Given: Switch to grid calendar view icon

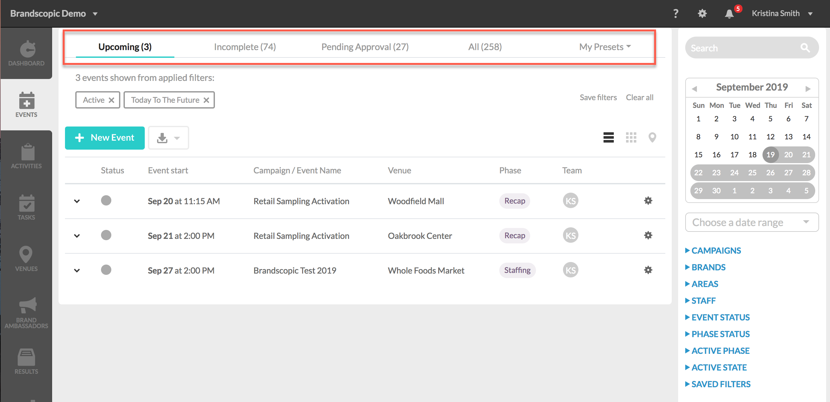Looking at the screenshot, I should [631, 138].
